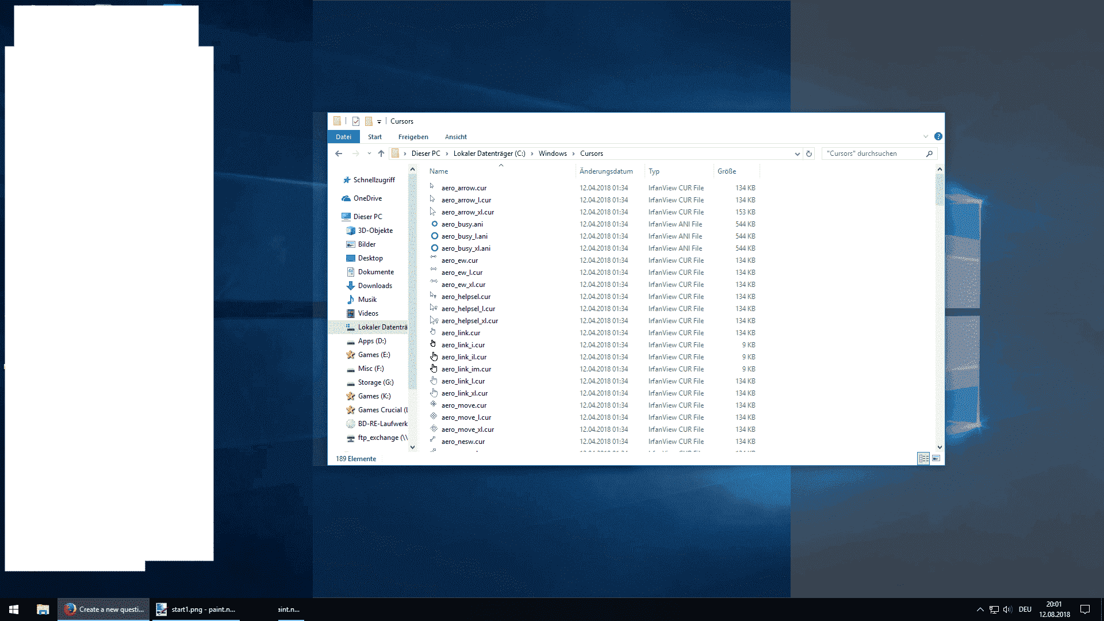Open the notification action center
The width and height of the screenshot is (1104, 621).
(x=1085, y=609)
